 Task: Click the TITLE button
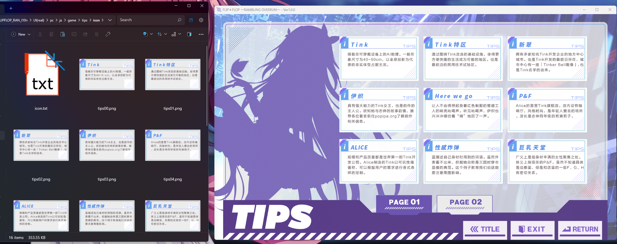click(485, 229)
